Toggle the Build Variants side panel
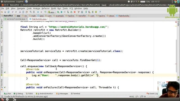Viewport: 180px width, 101px height. 2,69
